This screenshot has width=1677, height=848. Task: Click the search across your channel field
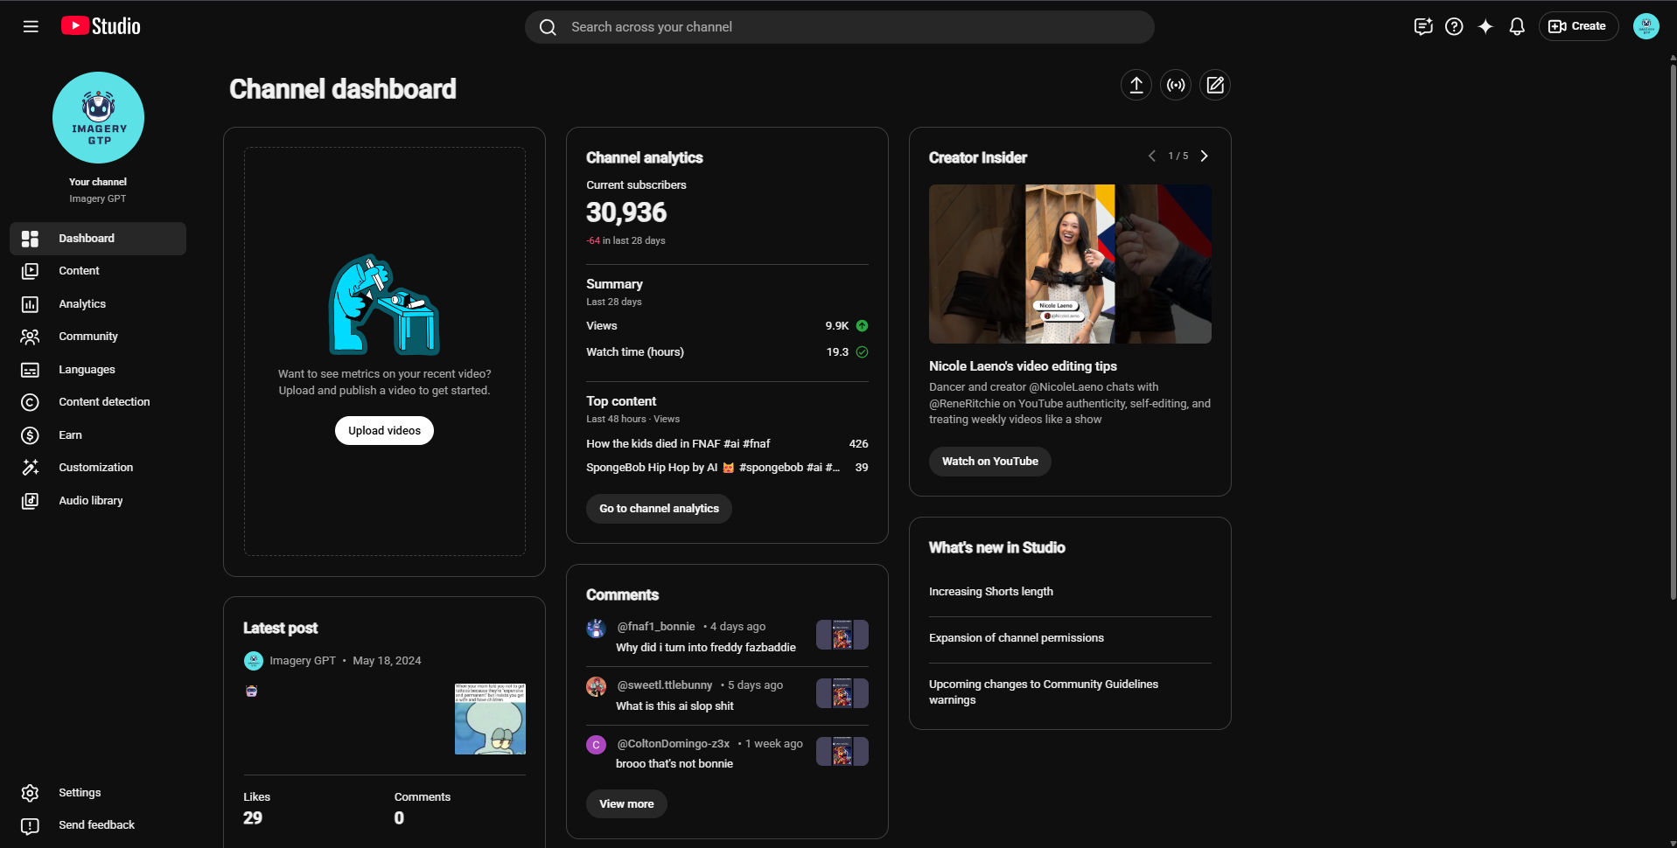[x=840, y=27]
